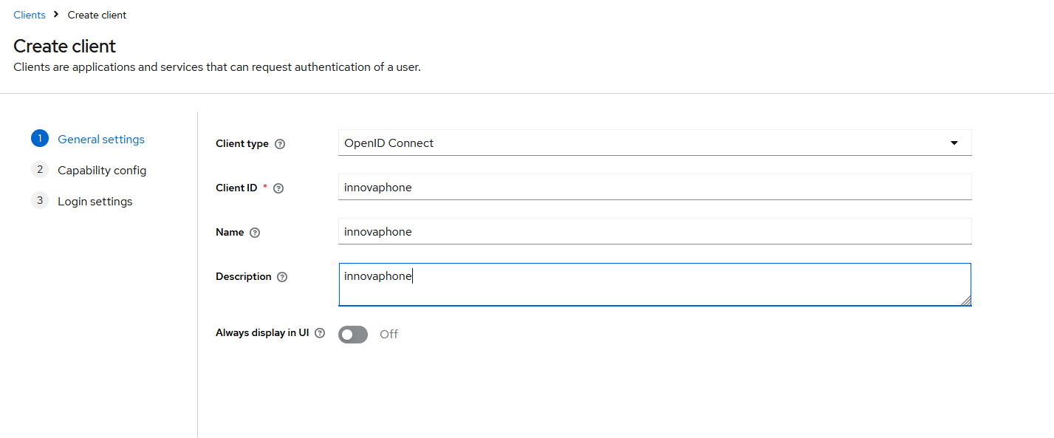Image resolution: width=1054 pixels, height=438 pixels.
Task: Go to General settings step
Action: [x=101, y=140]
